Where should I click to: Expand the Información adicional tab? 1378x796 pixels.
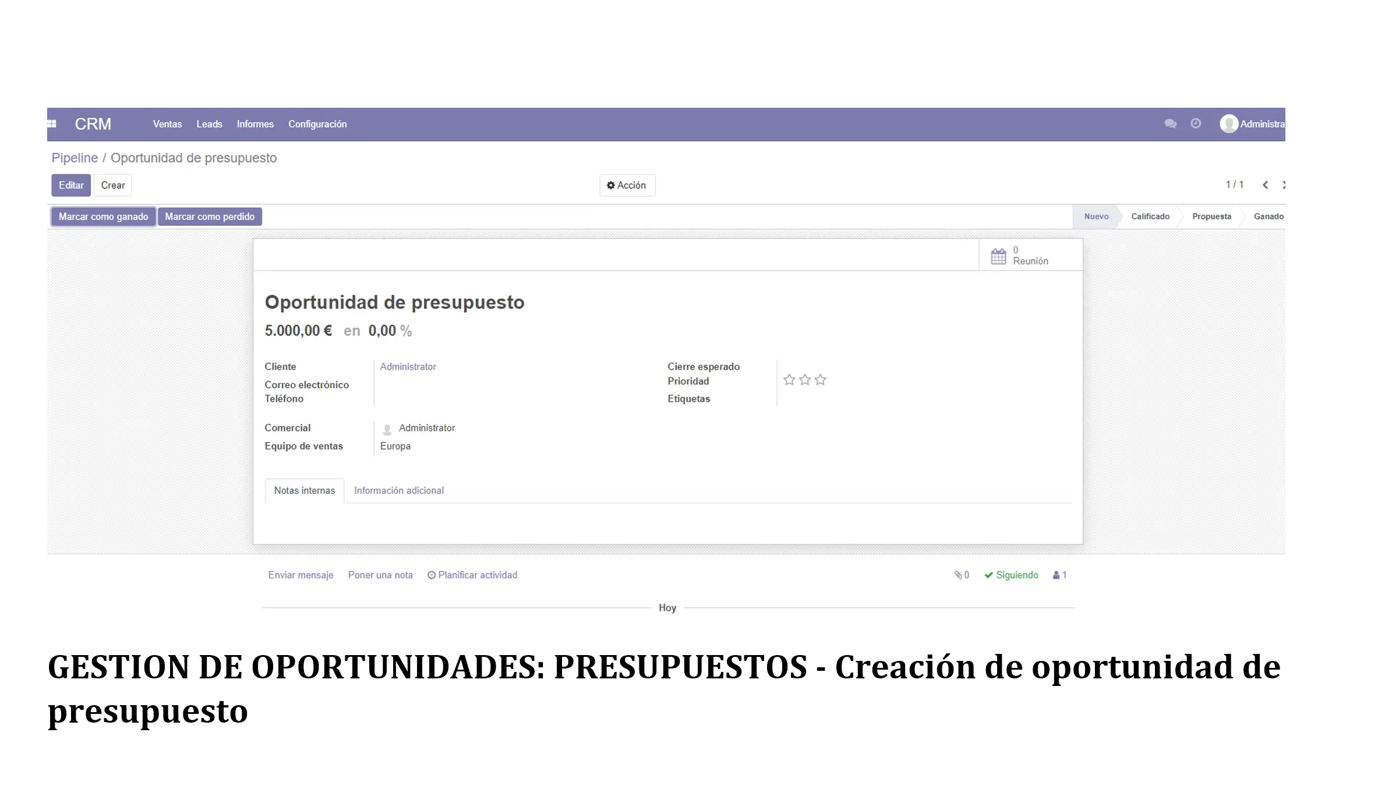coord(398,490)
